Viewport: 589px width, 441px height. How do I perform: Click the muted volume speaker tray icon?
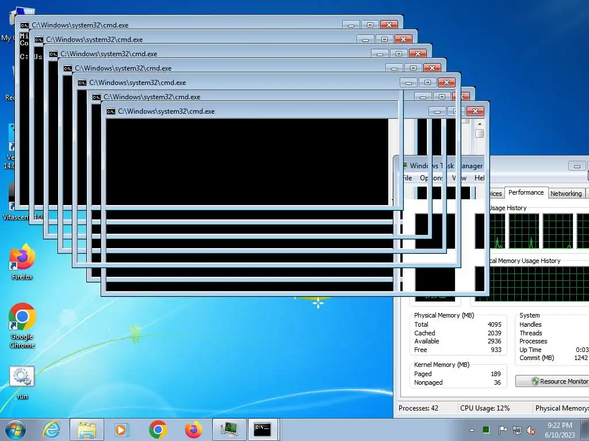531,431
